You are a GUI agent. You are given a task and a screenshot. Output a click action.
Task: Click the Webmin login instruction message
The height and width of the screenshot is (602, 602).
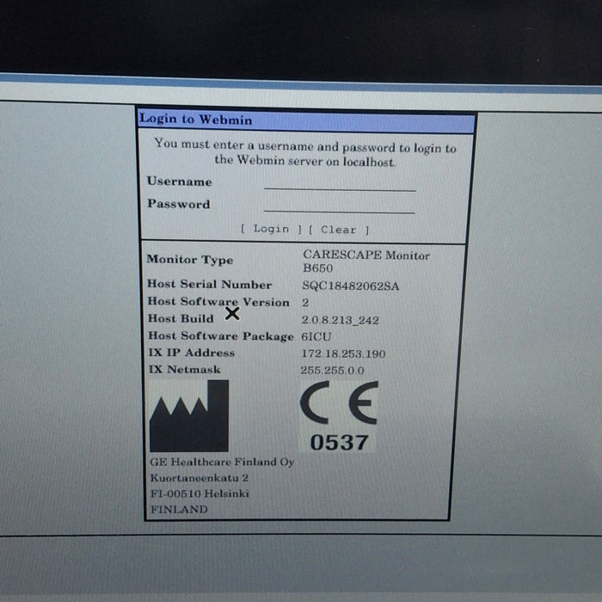(x=305, y=153)
